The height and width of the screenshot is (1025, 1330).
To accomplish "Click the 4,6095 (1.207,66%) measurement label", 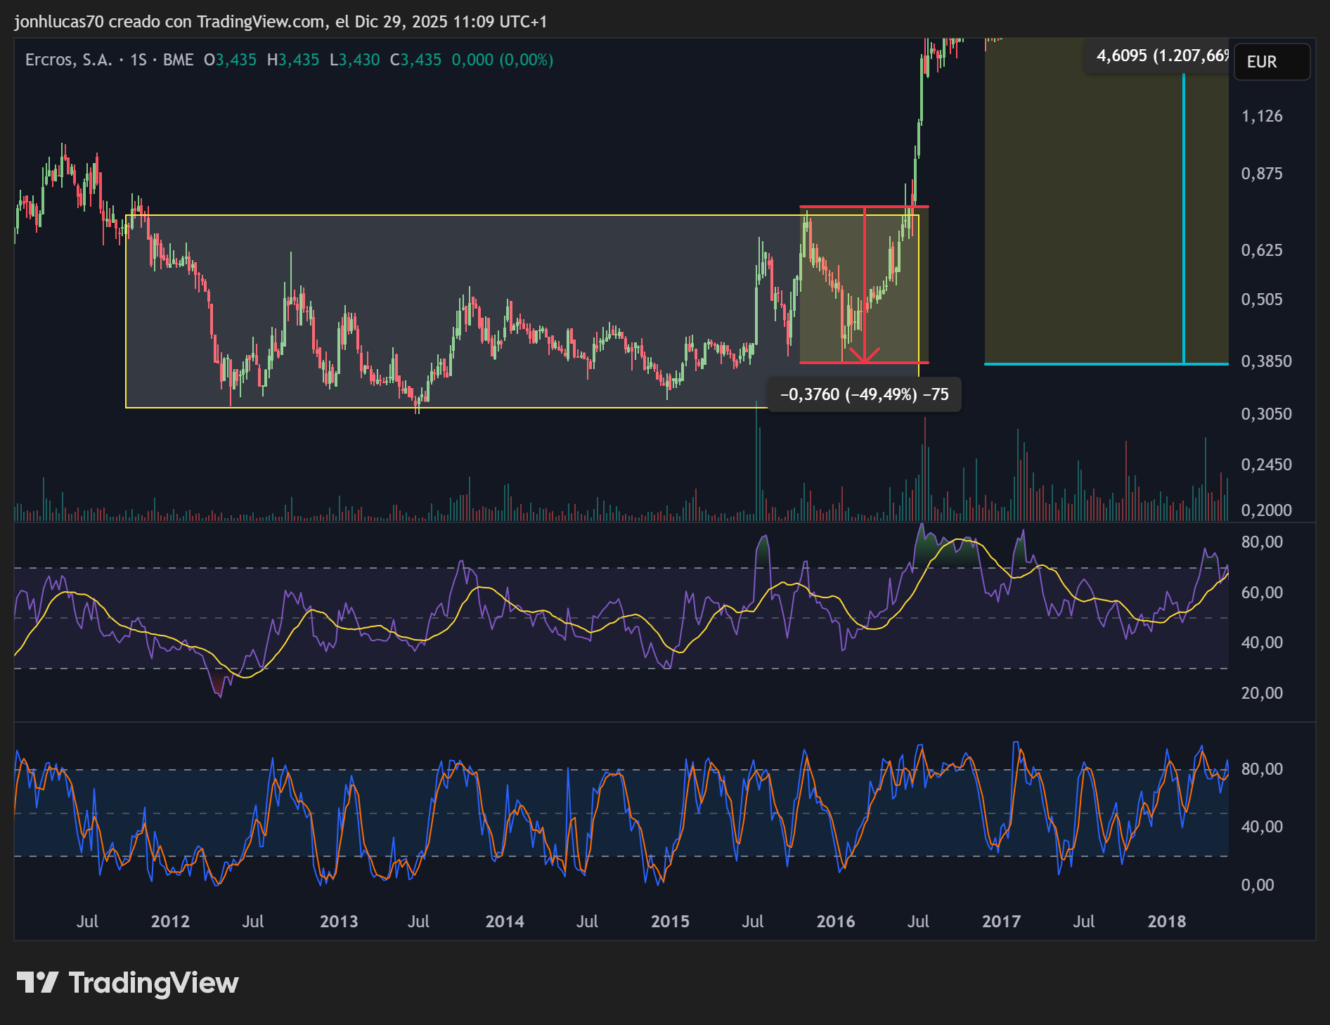I will [x=1161, y=56].
